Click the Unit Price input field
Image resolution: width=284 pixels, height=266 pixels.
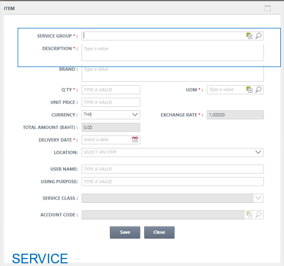pos(111,102)
